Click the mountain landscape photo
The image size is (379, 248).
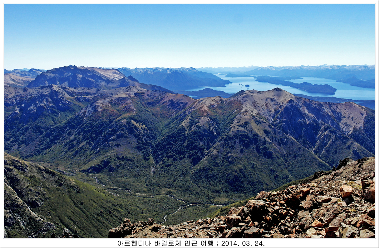pyautogui.click(x=189, y=121)
